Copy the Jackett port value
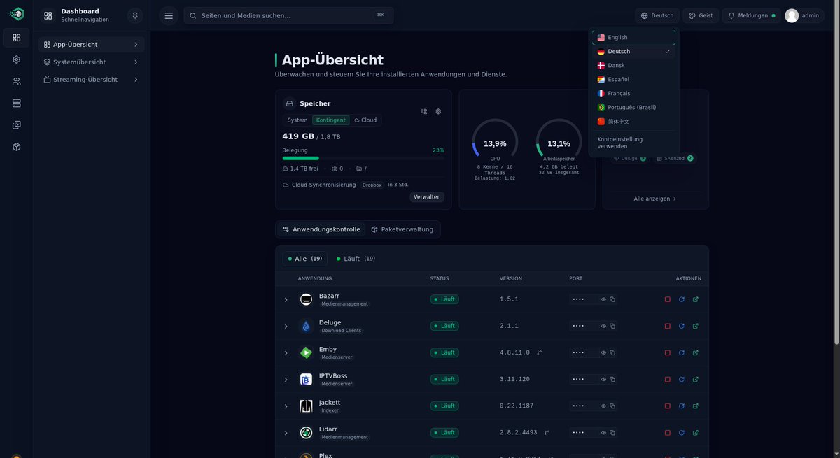Screen dimensions: 840x458 coord(612,406)
